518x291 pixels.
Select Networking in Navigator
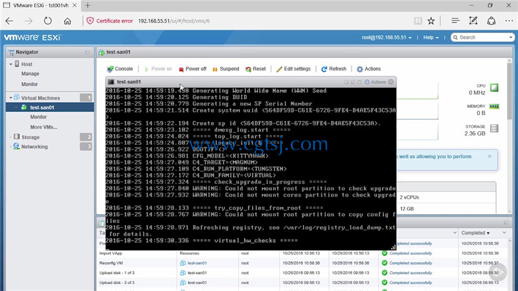point(34,147)
